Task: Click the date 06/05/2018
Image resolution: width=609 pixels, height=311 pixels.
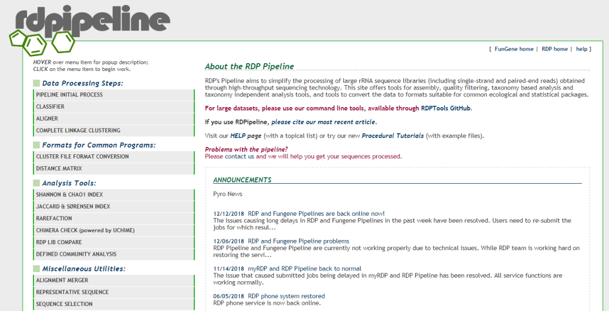Action: (229, 297)
